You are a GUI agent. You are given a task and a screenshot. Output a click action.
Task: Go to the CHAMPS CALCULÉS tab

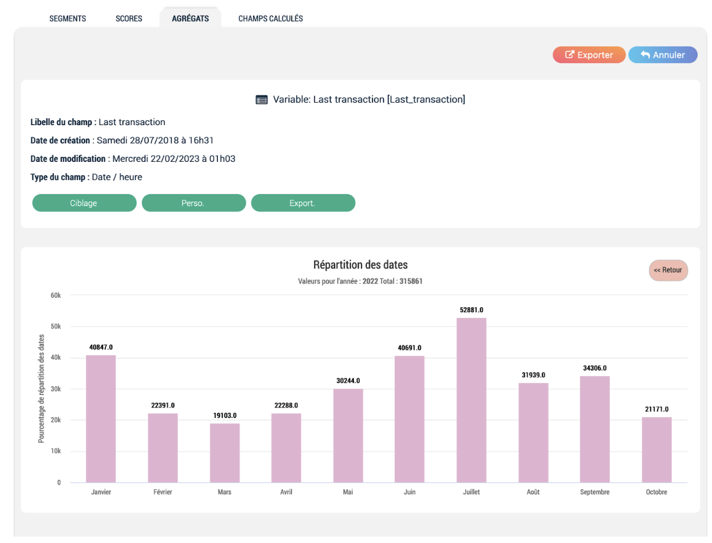(270, 19)
